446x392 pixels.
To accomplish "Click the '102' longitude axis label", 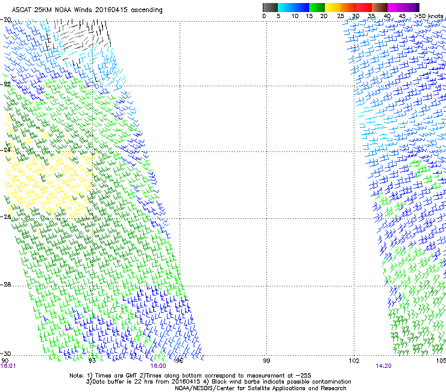I will 354,361.
